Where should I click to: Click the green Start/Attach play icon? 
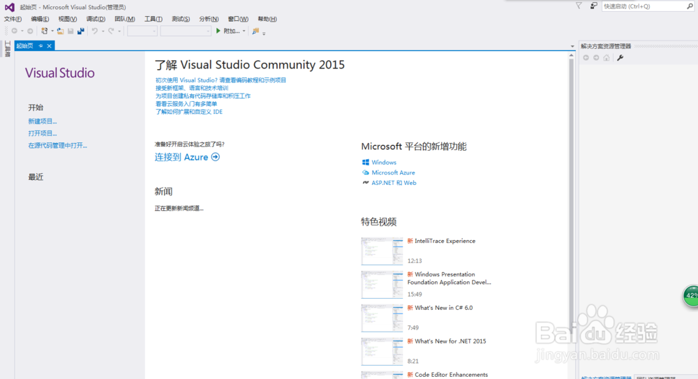coord(218,31)
